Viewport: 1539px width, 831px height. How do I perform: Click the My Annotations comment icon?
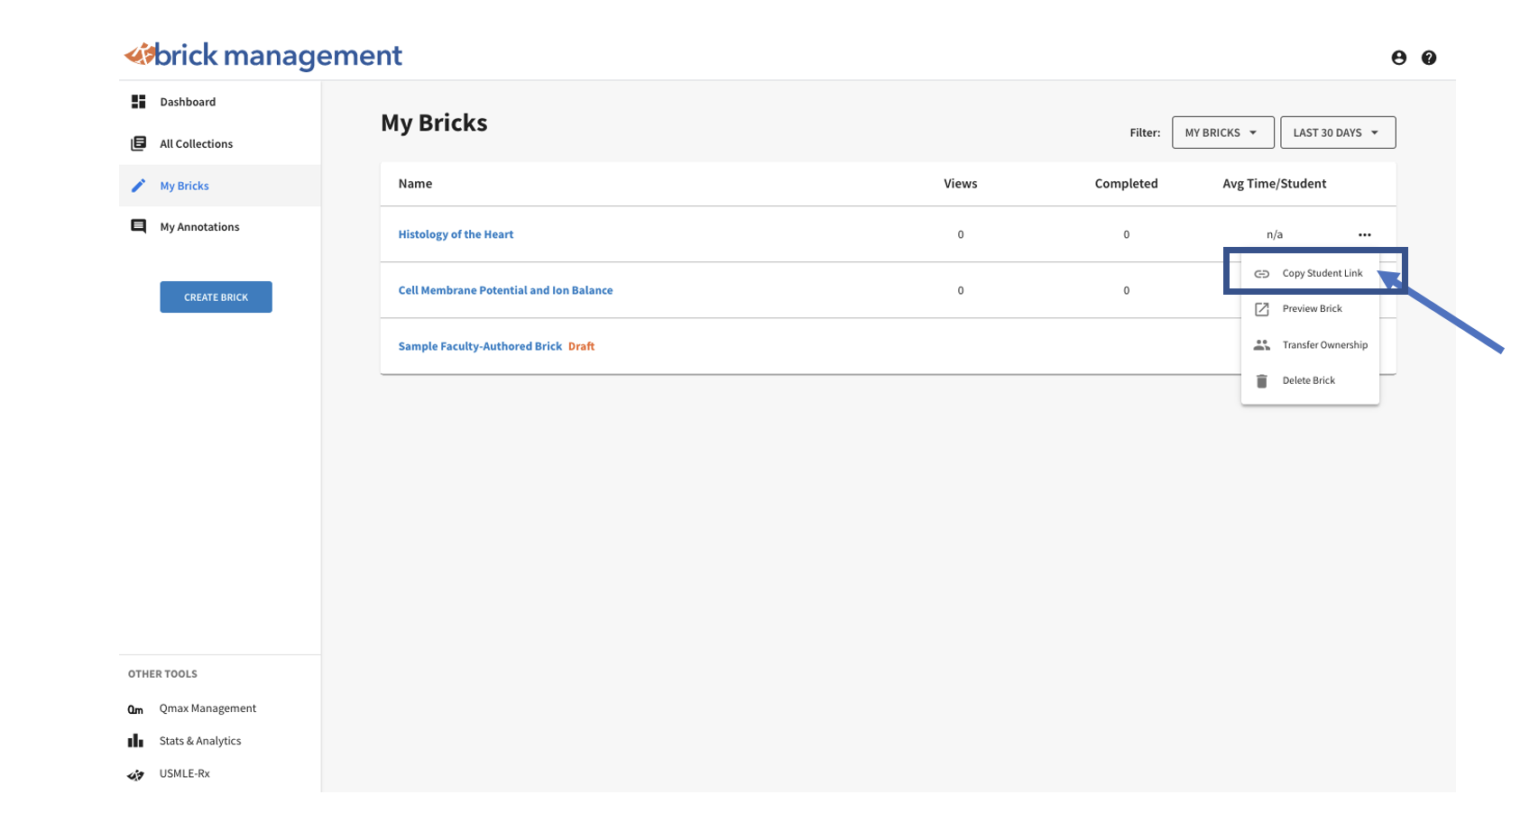(x=138, y=226)
